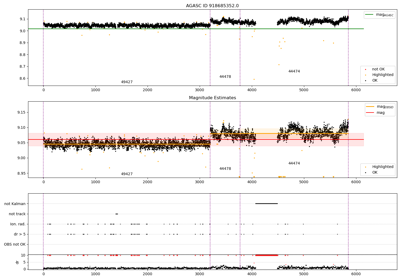This screenshot has width=401, height=280.
Task: Select the green mag AGASC legend entry
Action: point(379,15)
